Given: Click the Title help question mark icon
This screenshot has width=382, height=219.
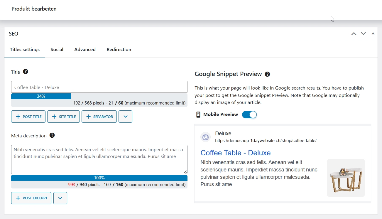Looking at the screenshot, I should [x=26, y=72].
